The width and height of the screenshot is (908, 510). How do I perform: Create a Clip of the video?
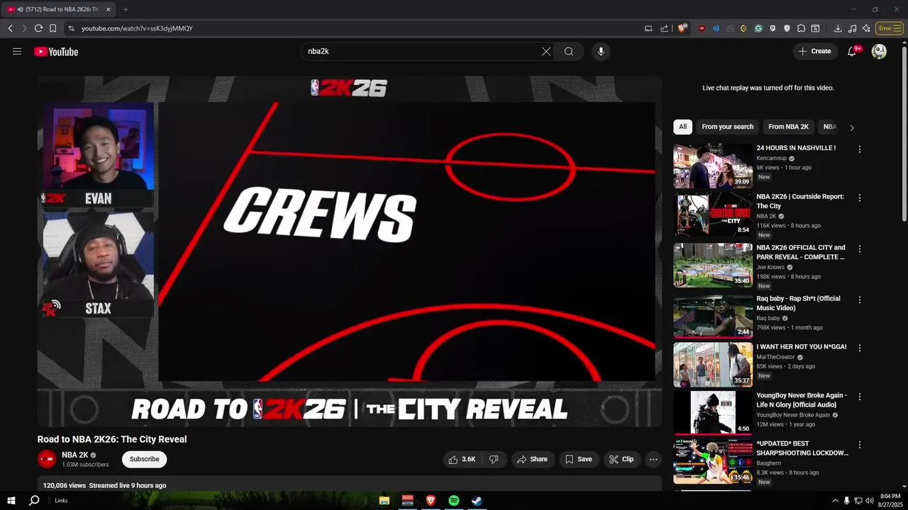pos(621,459)
